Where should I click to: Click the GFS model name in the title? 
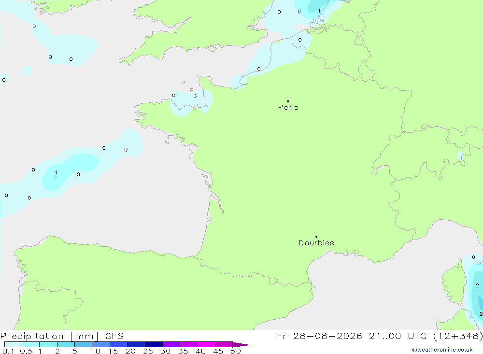(114, 336)
